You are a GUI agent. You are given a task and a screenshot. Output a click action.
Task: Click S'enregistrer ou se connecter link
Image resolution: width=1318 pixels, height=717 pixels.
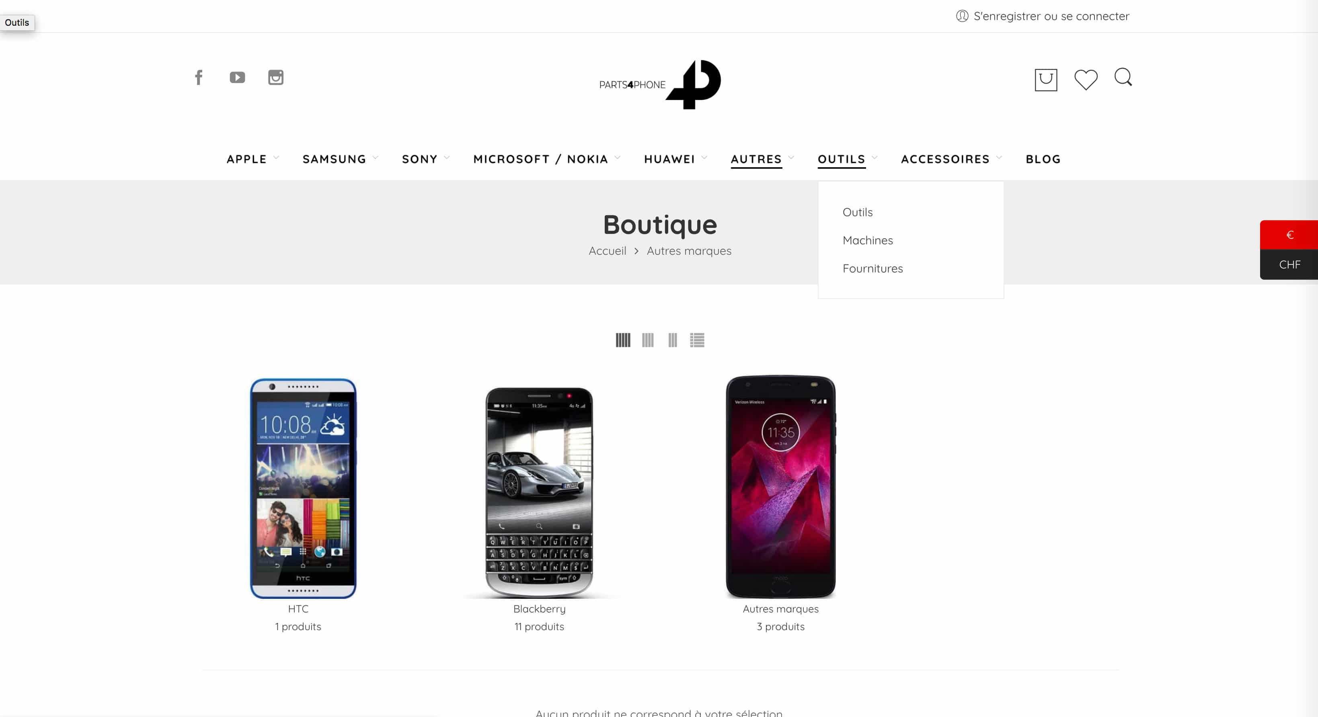[x=1051, y=16]
